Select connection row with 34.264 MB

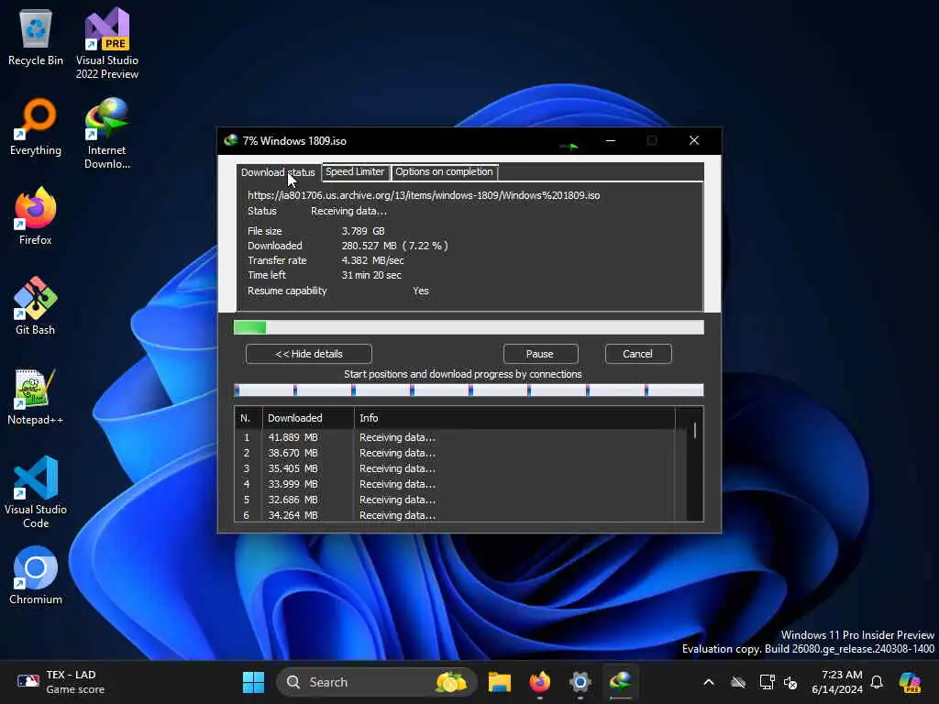coord(455,515)
